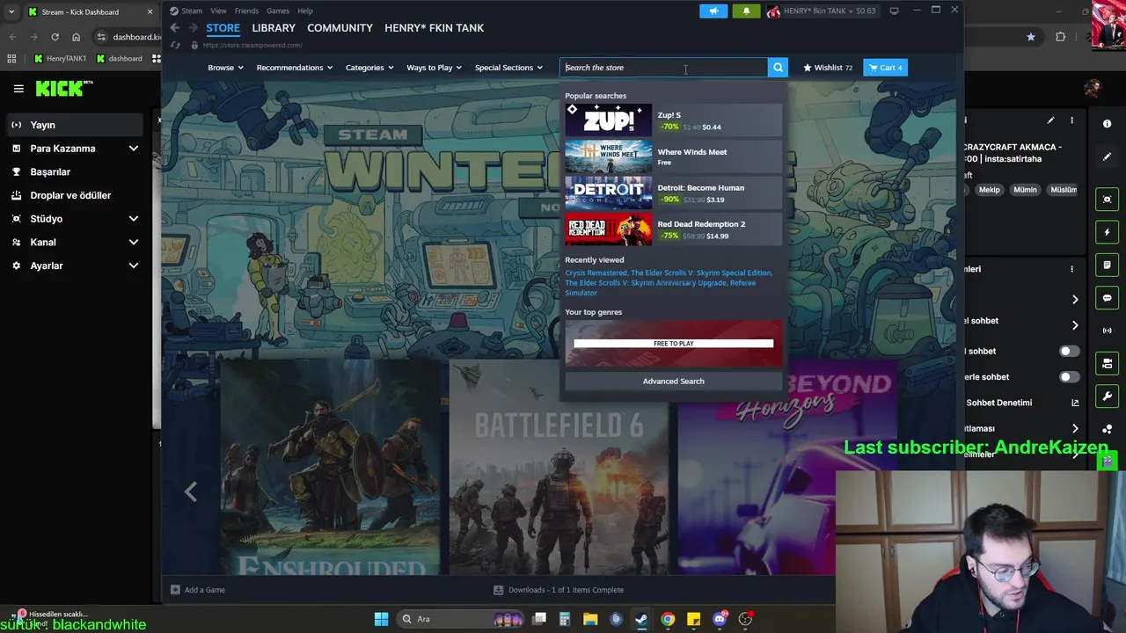Open Google Chrome from taskbar
This screenshot has height=633, width=1126.
coord(669,619)
